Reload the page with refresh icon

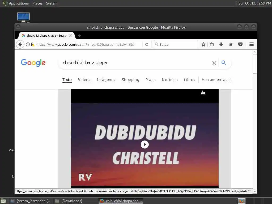click(x=147, y=44)
